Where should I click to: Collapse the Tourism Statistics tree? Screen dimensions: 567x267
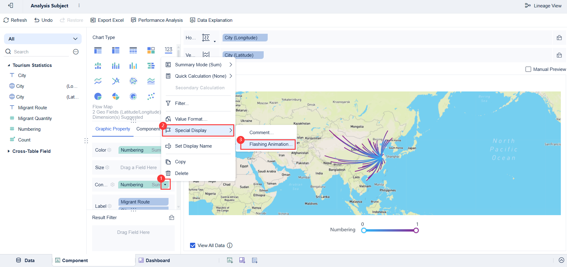(9, 65)
